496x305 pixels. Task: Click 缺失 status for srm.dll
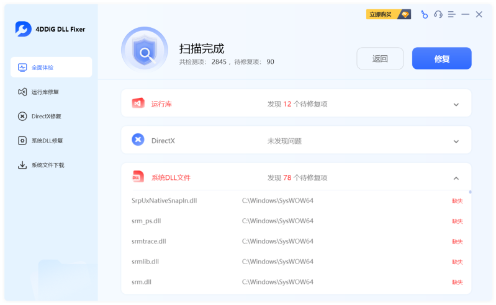pyautogui.click(x=458, y=282)
